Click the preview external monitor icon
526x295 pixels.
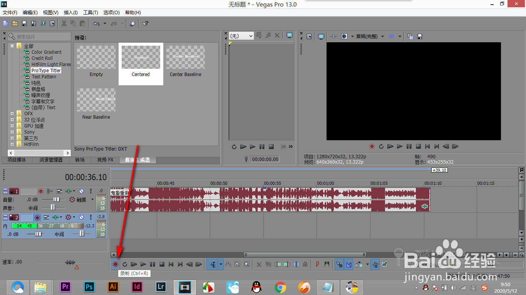pyautogui.click(x=321, y=36)
